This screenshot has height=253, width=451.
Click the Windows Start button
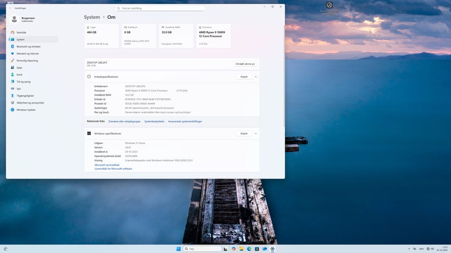(x=179, y=249)
